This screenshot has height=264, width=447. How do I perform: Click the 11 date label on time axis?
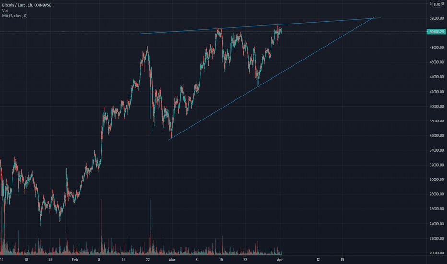2,260
